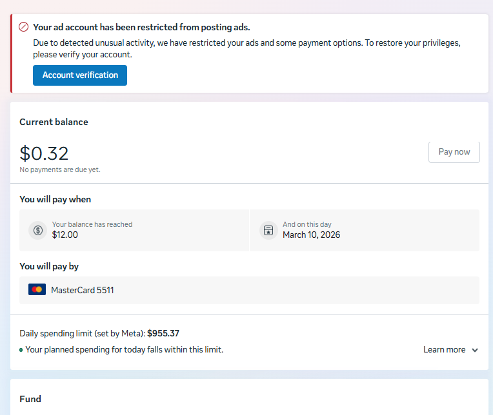Expand the Learn more chevron arrow

[x=475, y=350]
